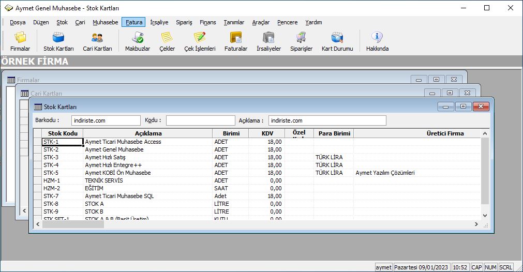Click SAAT unit cell in HZM-2 row

231,188
